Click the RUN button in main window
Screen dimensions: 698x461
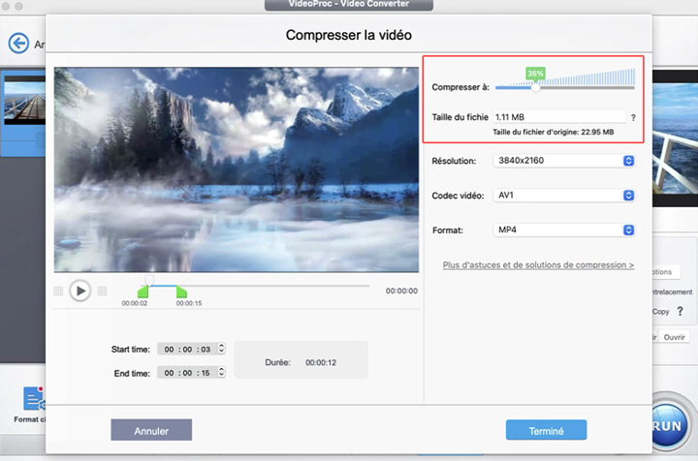(670, 425)
